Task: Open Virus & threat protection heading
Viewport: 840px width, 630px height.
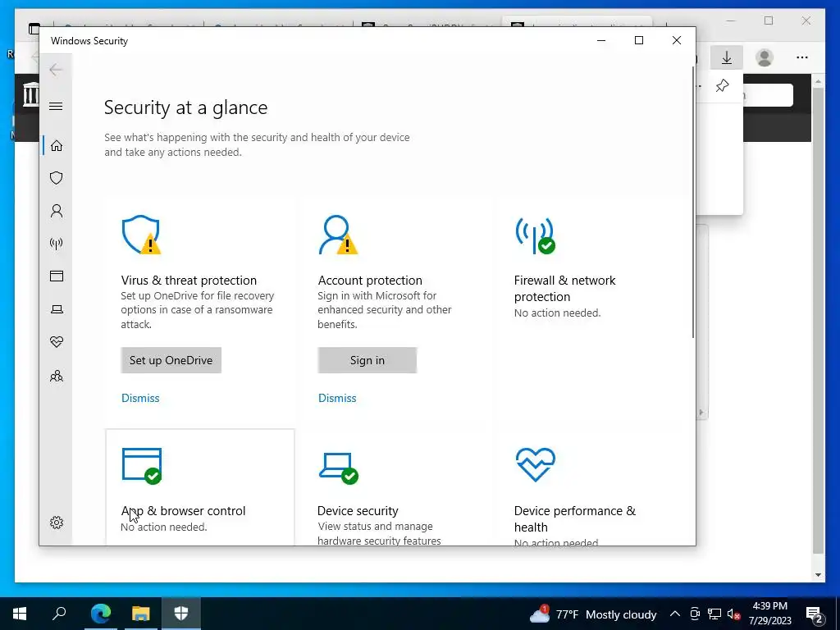Action: point(189,281)
